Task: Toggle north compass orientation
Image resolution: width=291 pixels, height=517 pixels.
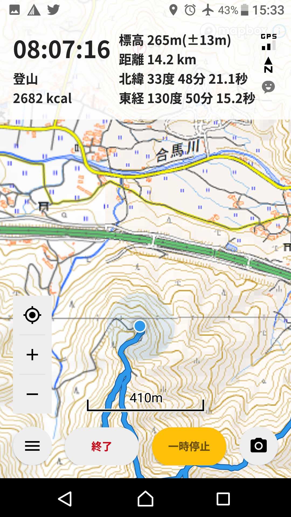Action: coord(268,65)
